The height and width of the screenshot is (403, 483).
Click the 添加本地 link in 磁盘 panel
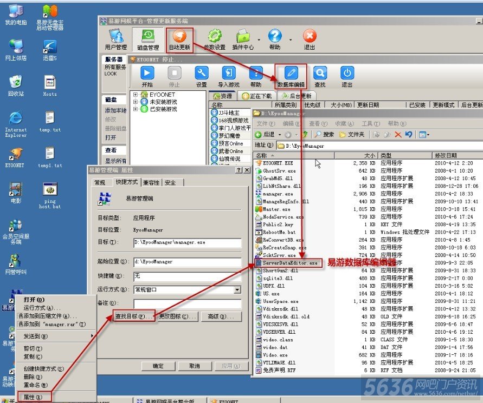click(x=115, y=110)
